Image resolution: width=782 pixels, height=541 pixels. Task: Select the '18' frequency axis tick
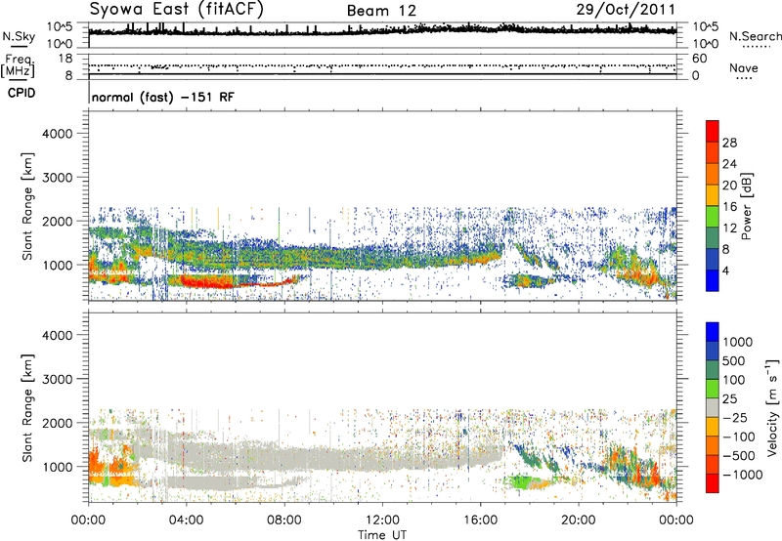[65, 59]
